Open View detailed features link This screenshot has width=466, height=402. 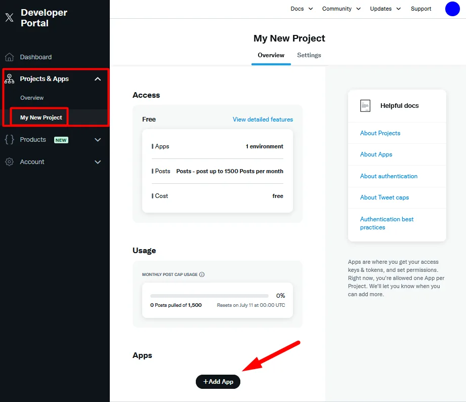pyautogui.click(x=263, y=119)
